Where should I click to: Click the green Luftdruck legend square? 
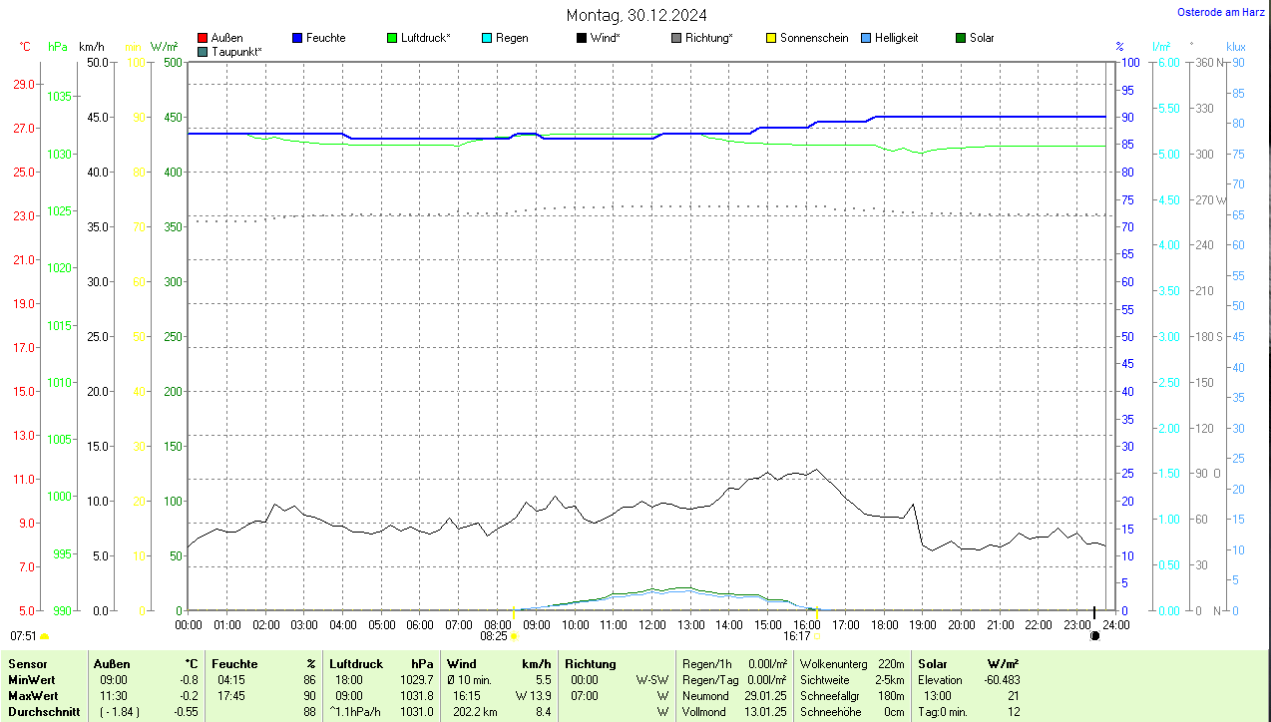[x=392, y=38]
